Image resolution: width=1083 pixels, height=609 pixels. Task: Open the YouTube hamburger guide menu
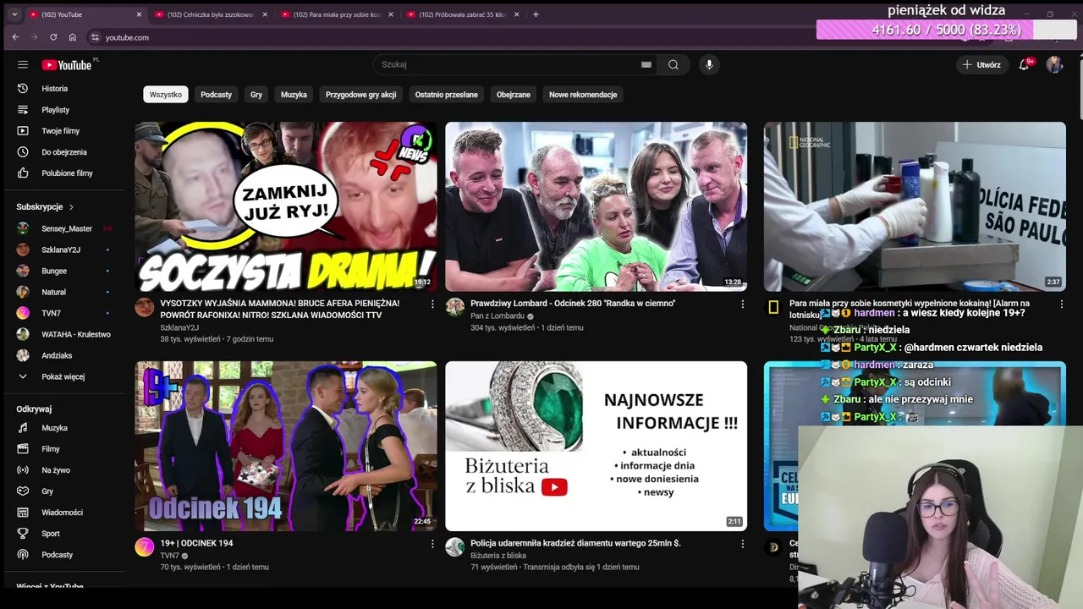23,64
